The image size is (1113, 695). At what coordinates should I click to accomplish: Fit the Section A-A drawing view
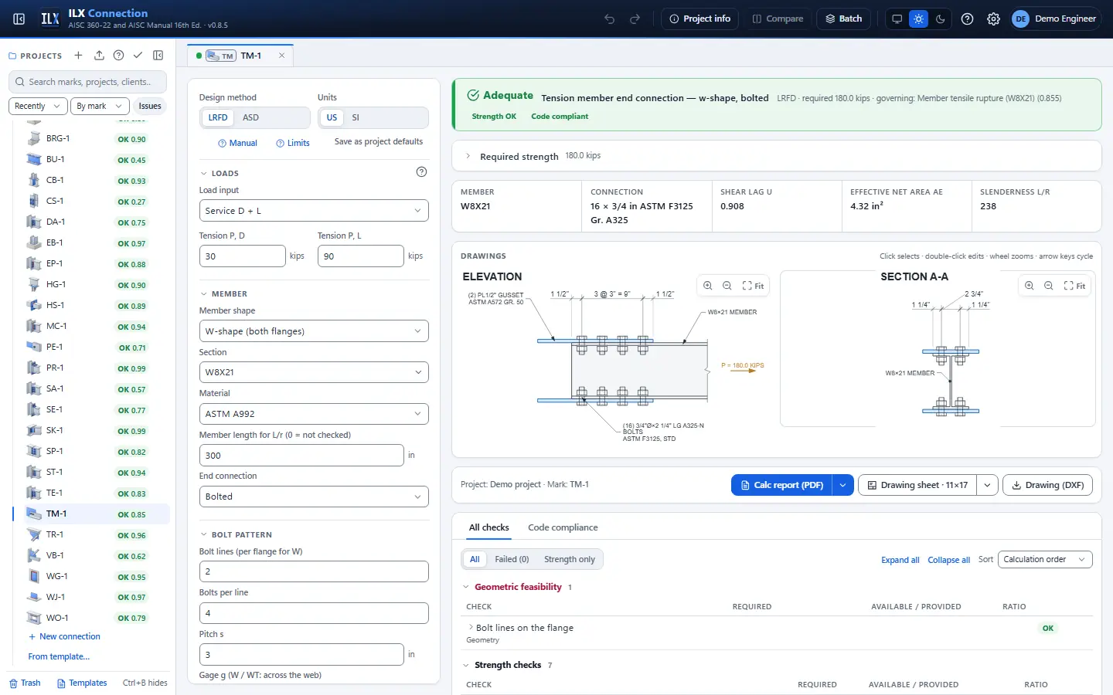click(1074, 286)
